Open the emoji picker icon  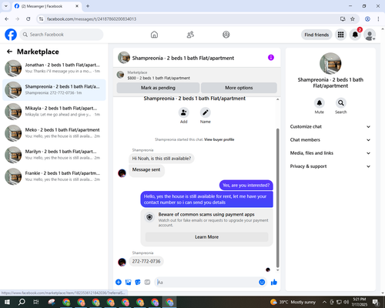coord(262,283)
